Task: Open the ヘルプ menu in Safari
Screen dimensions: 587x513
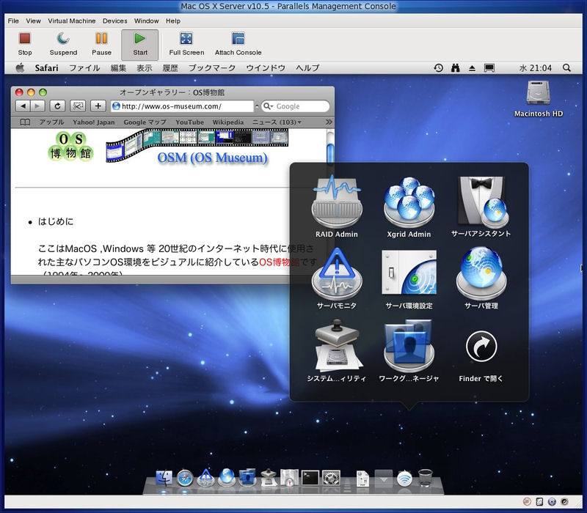Action: coord(307,67)
